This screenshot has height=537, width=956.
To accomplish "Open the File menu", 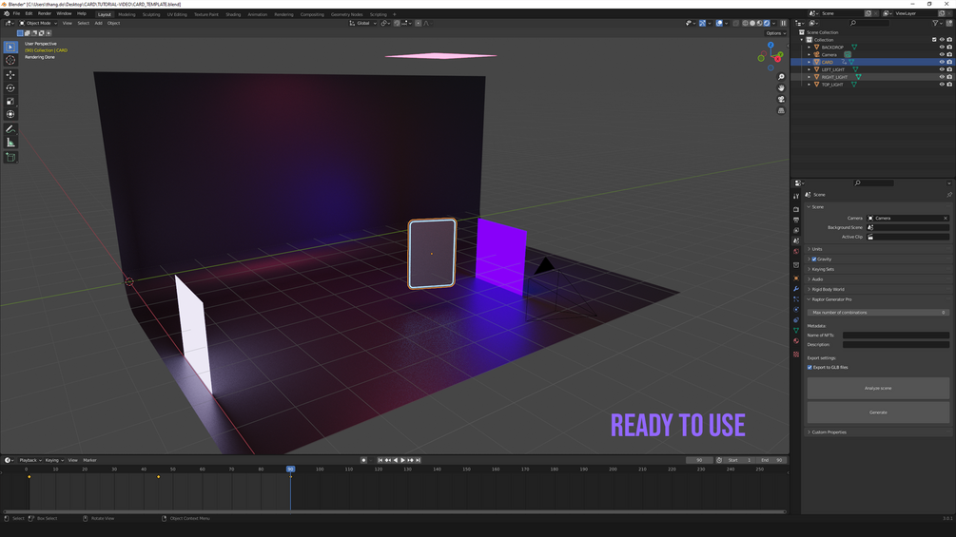I will [16, 13].
